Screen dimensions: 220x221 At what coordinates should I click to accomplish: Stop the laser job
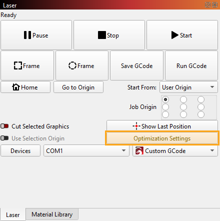pos(109,35)
